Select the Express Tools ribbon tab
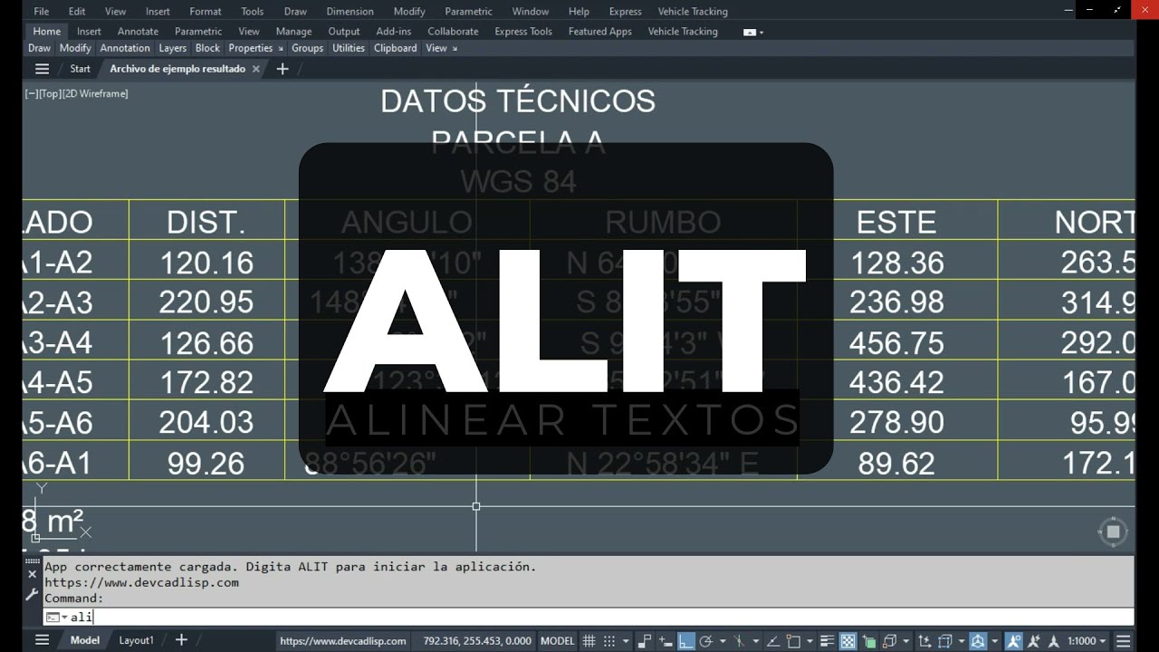This screenshot has height=652, width=1159. coord(523,32)
